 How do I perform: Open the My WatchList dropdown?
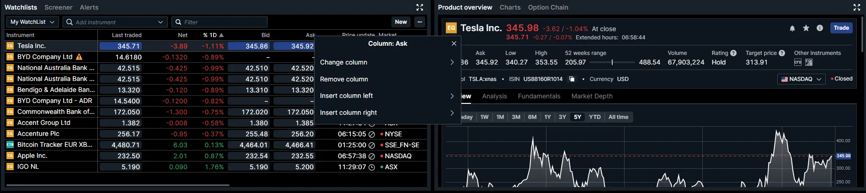point(32,22)
